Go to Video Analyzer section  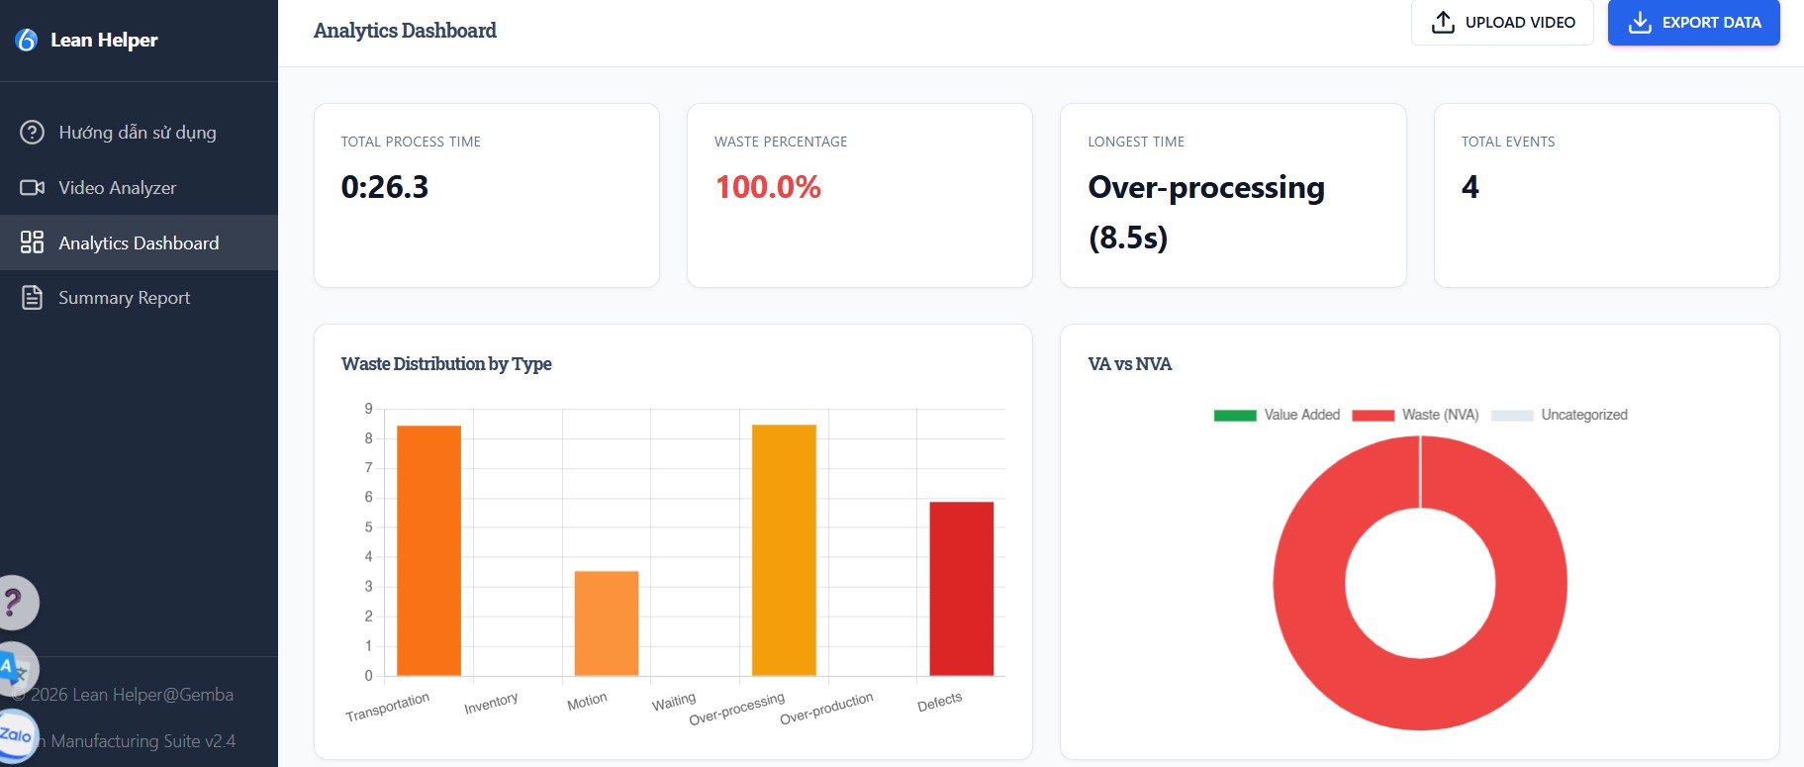coord(117,188)
